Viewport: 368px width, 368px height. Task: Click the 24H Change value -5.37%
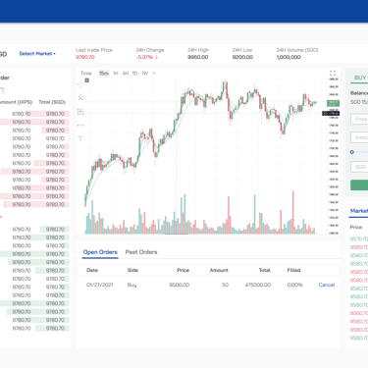point(147,57)
